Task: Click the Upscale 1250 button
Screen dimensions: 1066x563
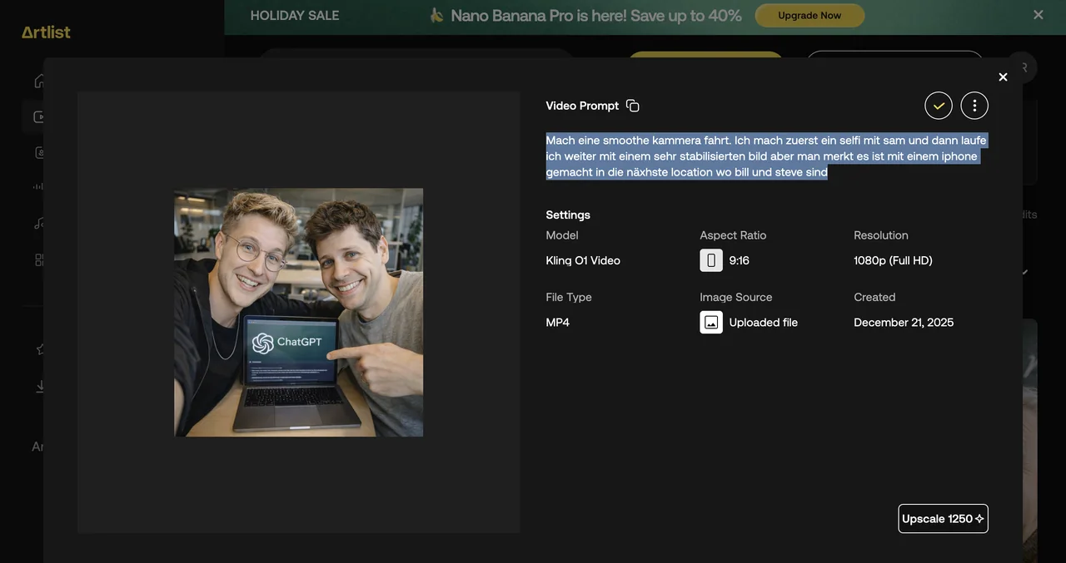Action: [x=943, y=519]
